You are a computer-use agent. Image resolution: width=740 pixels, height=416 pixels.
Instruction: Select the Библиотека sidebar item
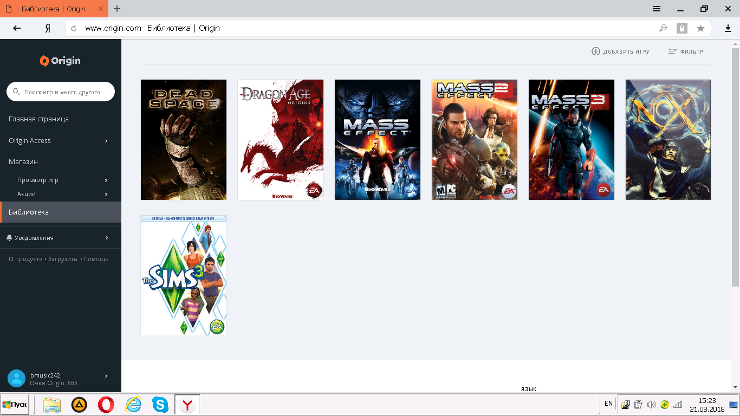(61, 212)
